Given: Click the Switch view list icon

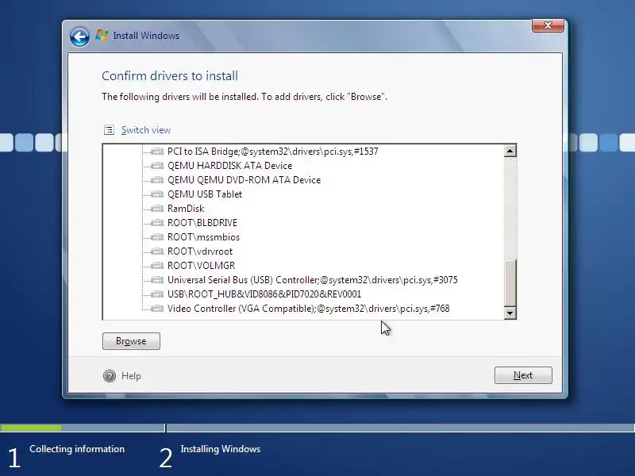Looking at the screenshot, I should point(109,130).
